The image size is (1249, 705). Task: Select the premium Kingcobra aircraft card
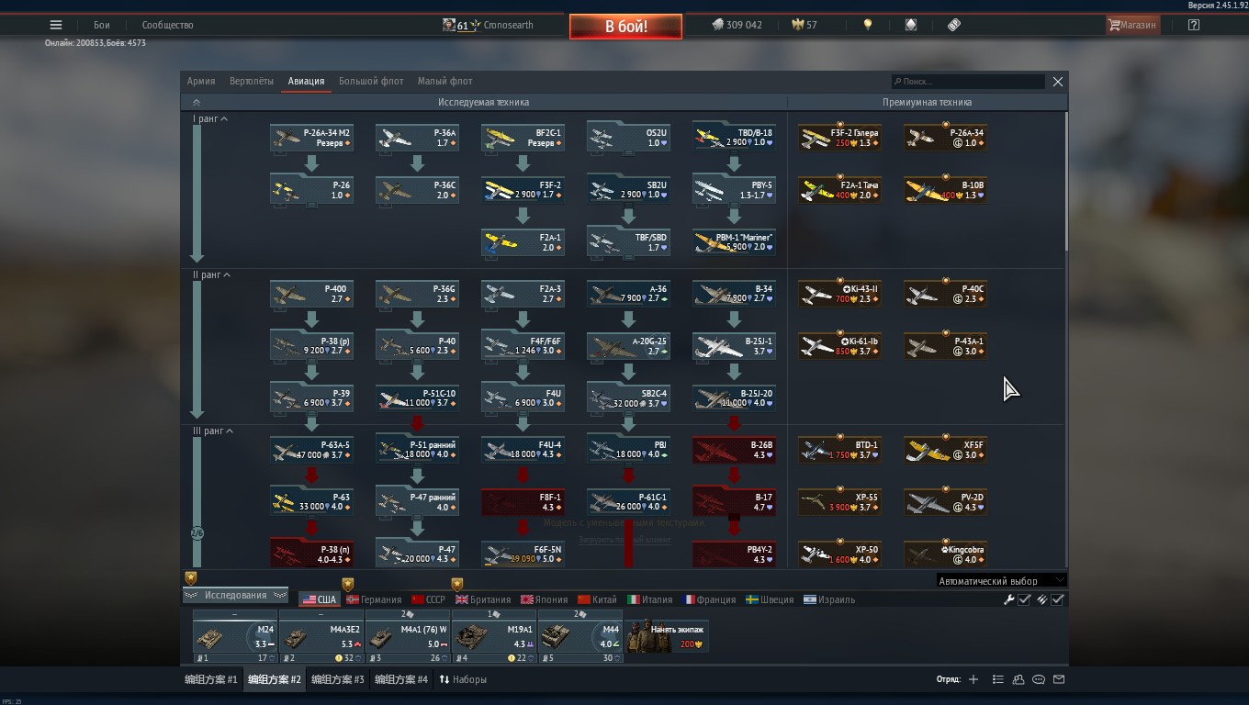click(x=945, y=554)
